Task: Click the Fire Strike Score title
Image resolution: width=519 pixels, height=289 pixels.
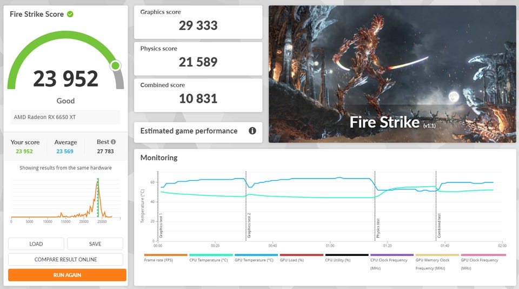Action: tap(37, 14)
